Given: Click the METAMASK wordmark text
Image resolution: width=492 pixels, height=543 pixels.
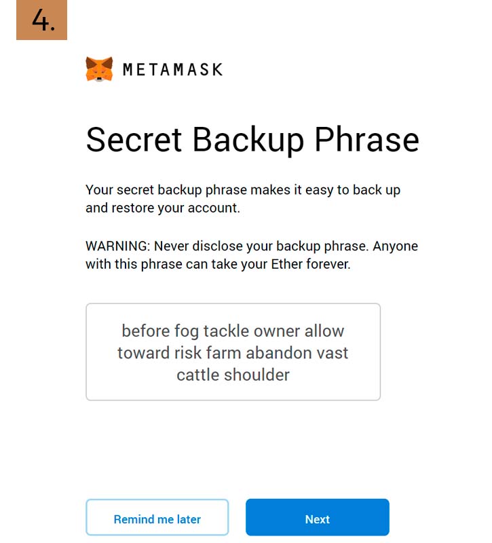Looking at the screenshot, I should click(173, 70).
